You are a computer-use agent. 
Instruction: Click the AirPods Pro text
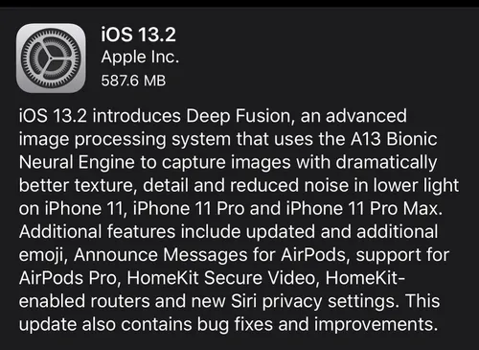(69, 278)
